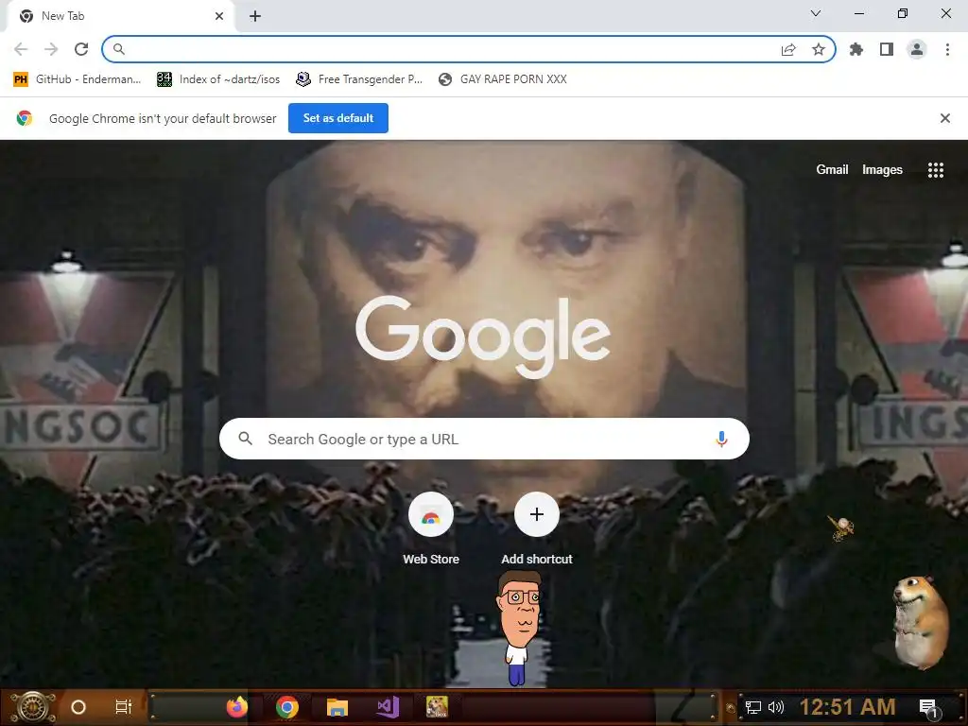This screenshot has height=726, width=968.
Task: Launch Firefox from the taskbar
Action: [x=237, y=707]
